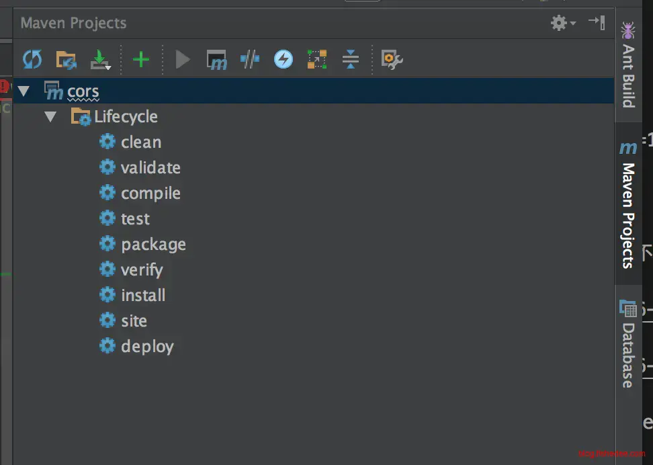Run the selected Maven build

[182, 60]
